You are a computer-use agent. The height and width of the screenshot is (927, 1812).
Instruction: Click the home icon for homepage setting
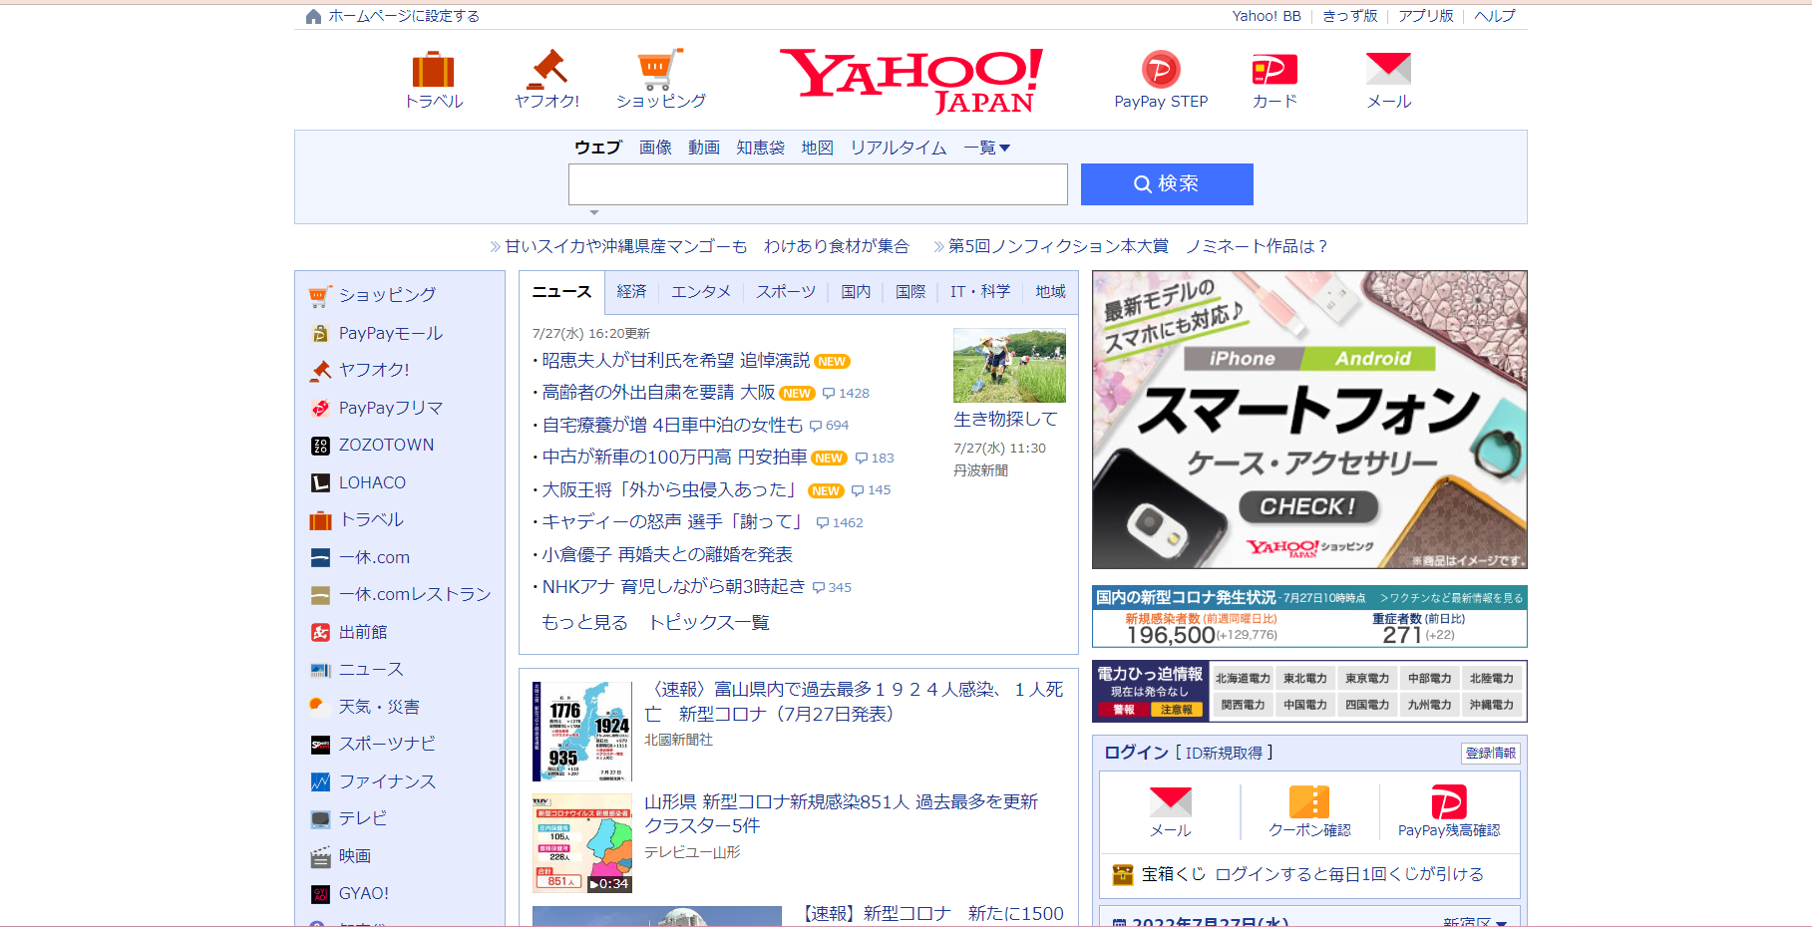point(313,16)
